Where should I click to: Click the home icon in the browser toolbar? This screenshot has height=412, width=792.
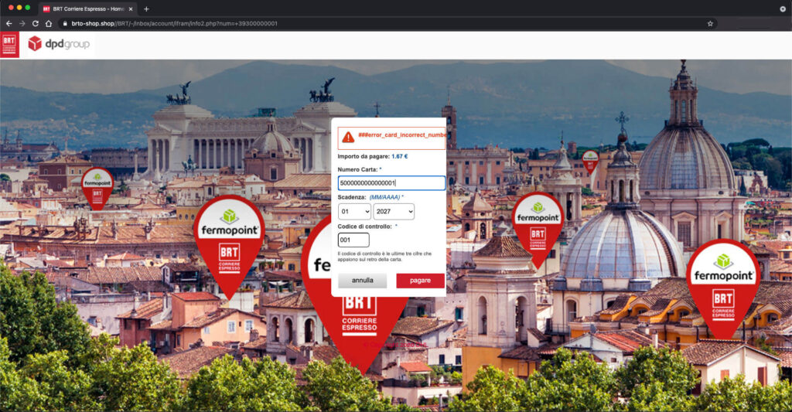48,23
